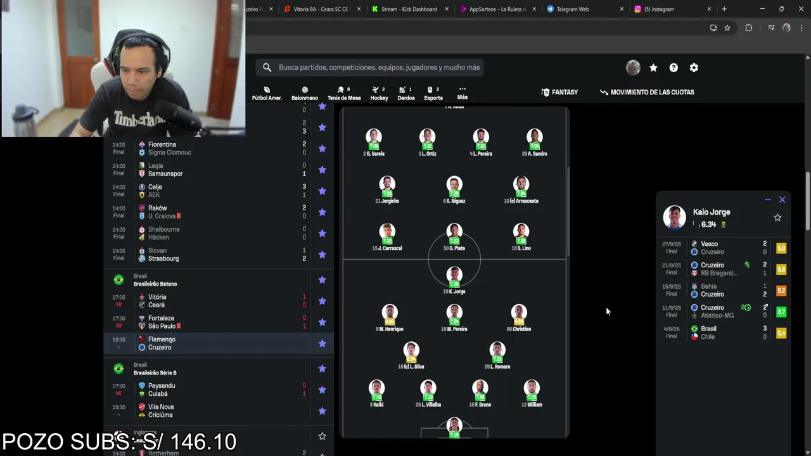Select player M. Pereira in lineup
The width and height of the screenshot is (811, 456).
pyautogui.click(x=454, y=318)
